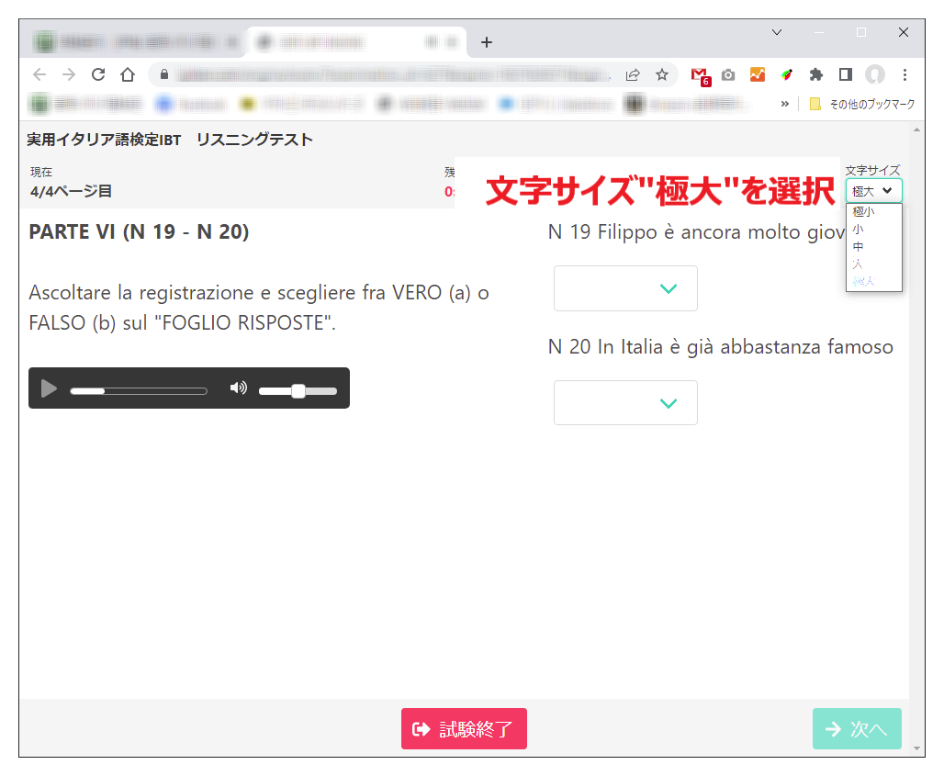This screenshot has height=776, width=944.
Task: Click the 文字サイズ label
Action: click(872, 171)
